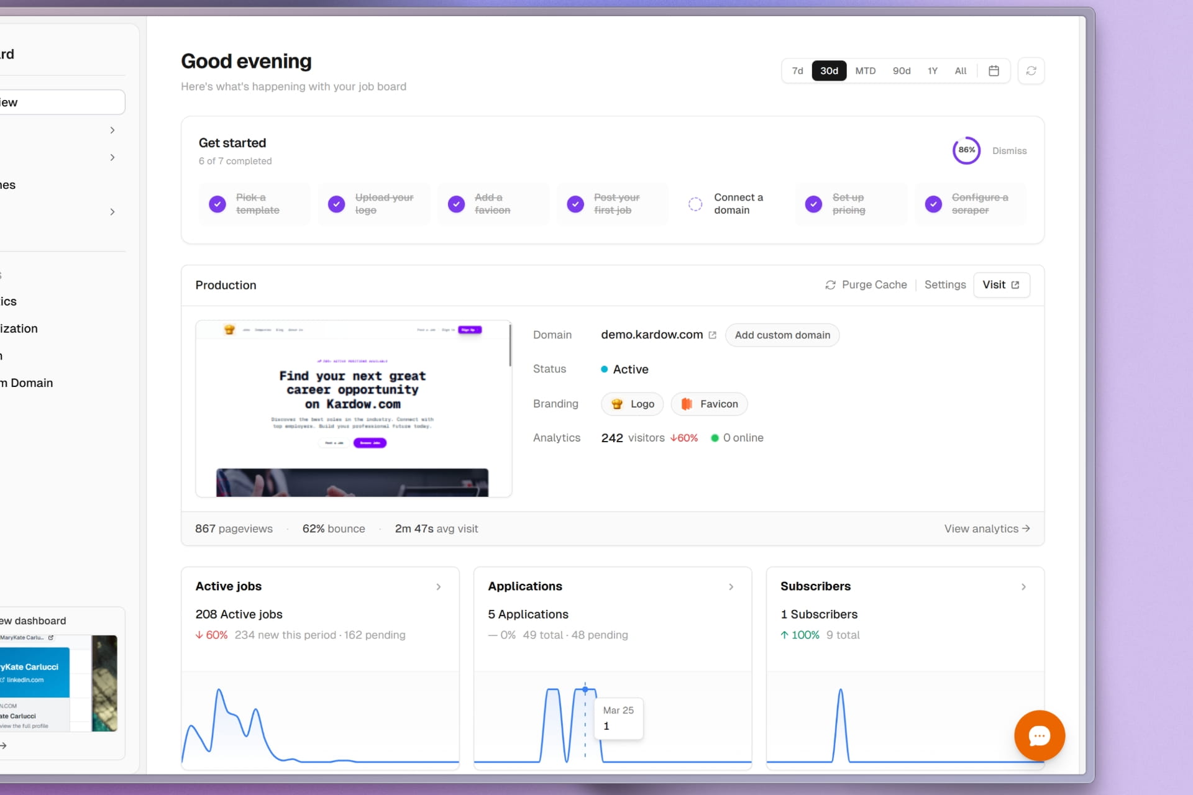Open the calendar date picker
Screen dimensions: 1193x795
994,70
